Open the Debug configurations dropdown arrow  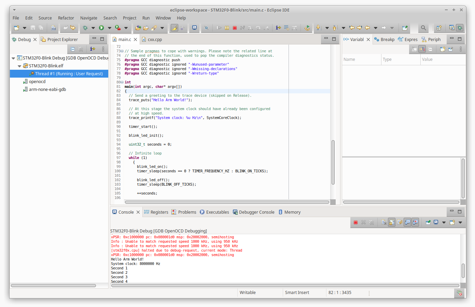tap(93, 28)
